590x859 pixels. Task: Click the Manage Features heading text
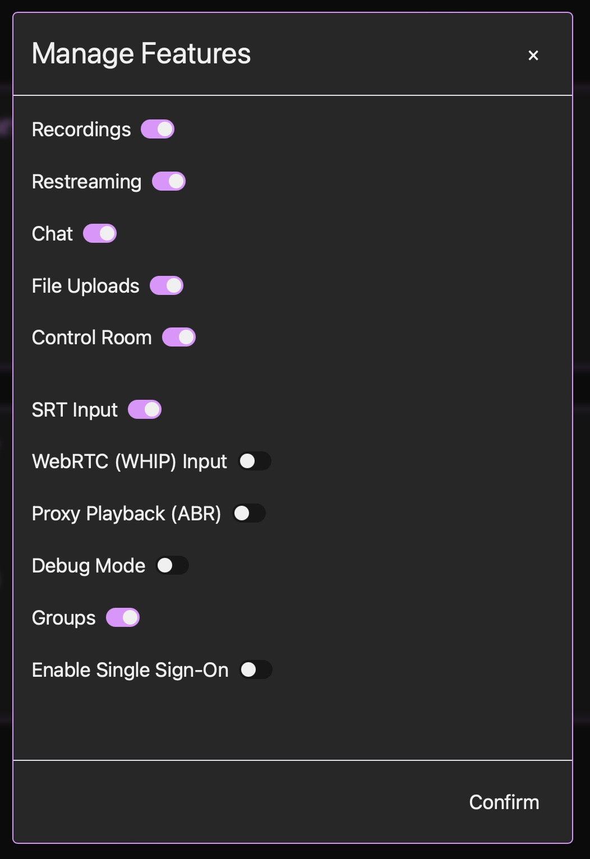pos(141,54)
